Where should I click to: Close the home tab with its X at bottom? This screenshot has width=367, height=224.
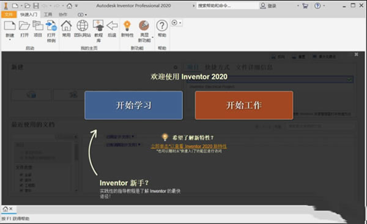(11, 209)
